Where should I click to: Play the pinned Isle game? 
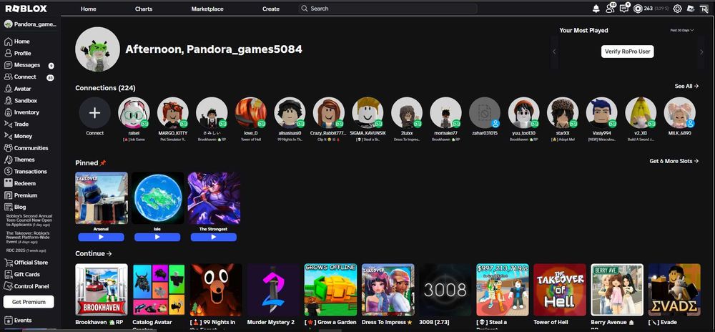click(x=157, y=237)
